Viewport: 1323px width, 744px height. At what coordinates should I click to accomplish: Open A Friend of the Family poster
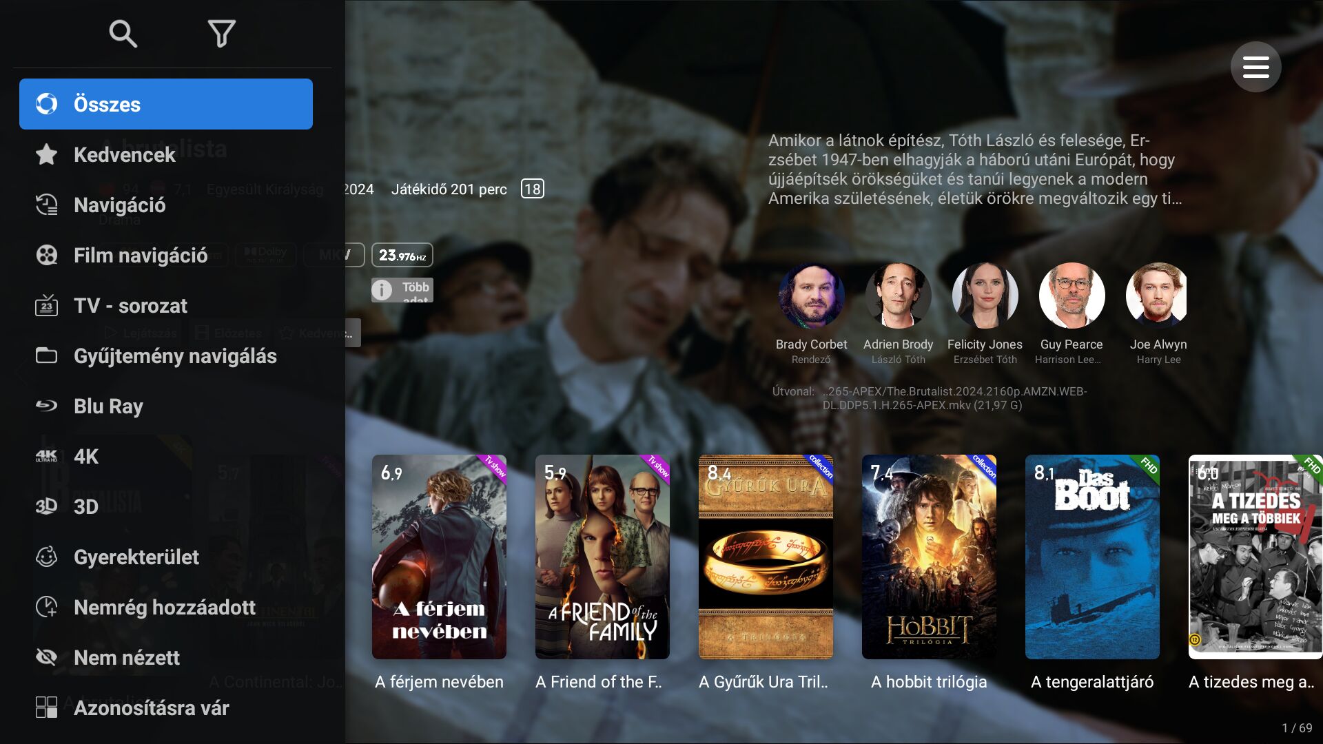[602, 557]
